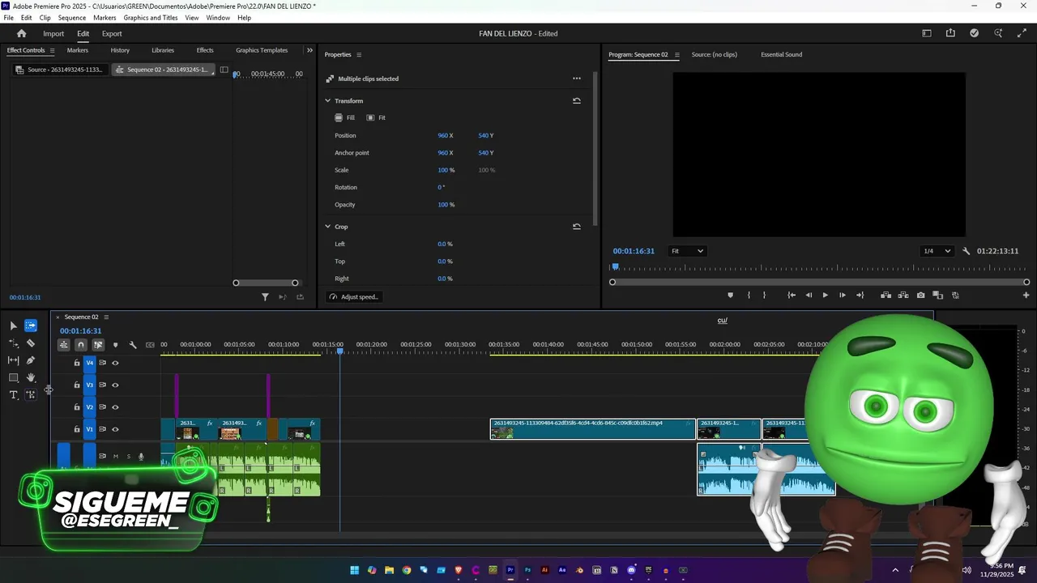
Task: Toggle Linked Selection button
Action: coord(98,345)
